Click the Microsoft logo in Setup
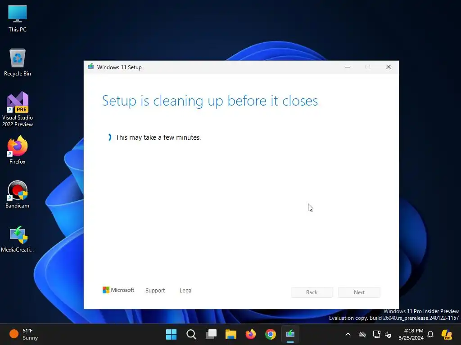This screenshot has height=345, width=461. 118,290
